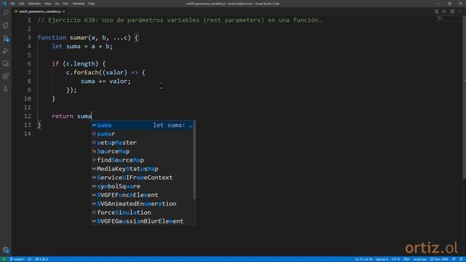466x262 pixels.
Task: Click the Spaces: 4 indentation setting
Action: tap(382, 259)
